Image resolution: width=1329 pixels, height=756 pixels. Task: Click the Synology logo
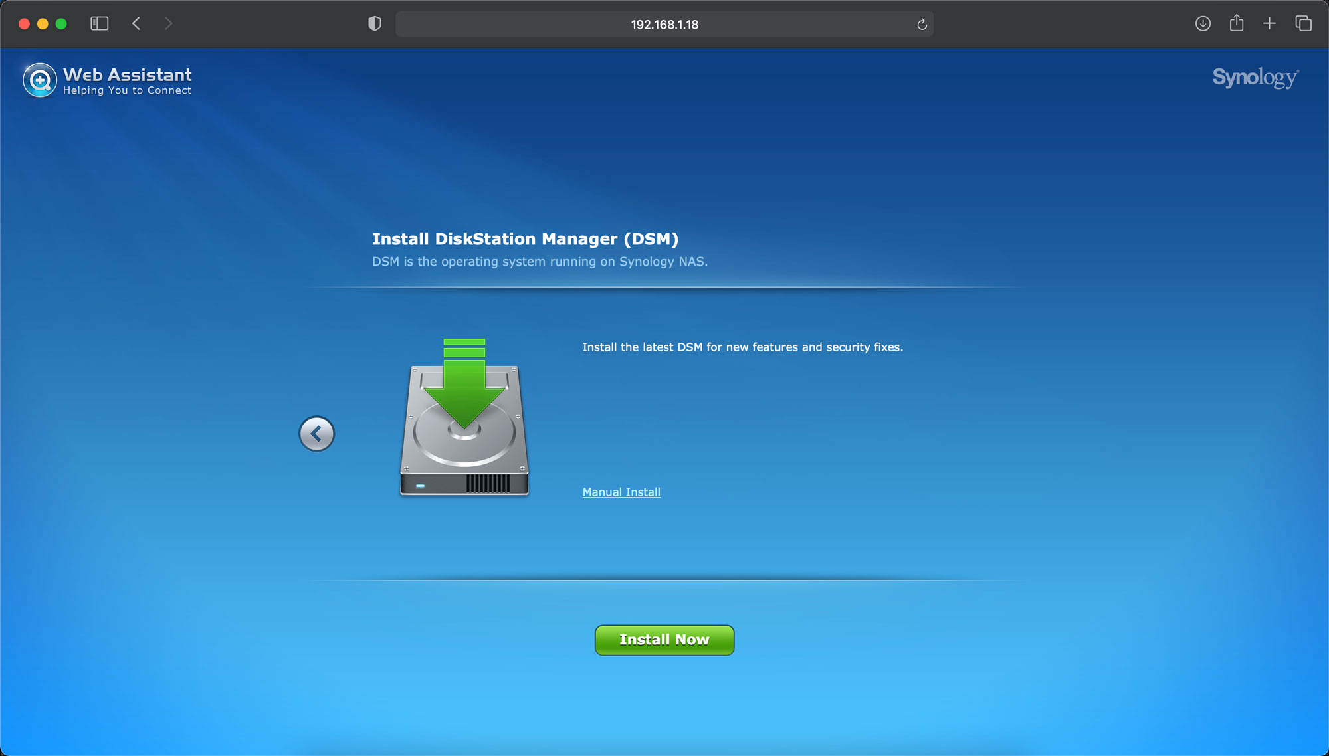point(1255,78)
